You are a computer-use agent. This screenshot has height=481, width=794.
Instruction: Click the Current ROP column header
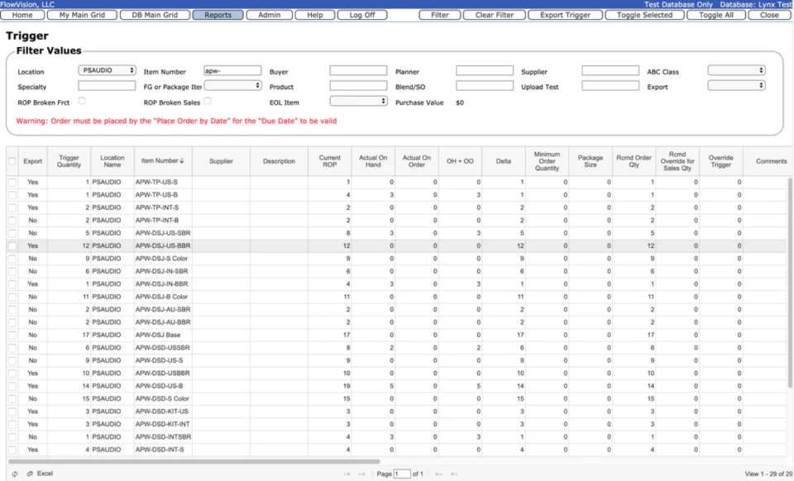[330, 161]
